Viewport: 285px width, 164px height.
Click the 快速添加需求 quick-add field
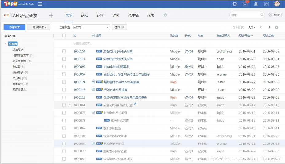[83, 43]
